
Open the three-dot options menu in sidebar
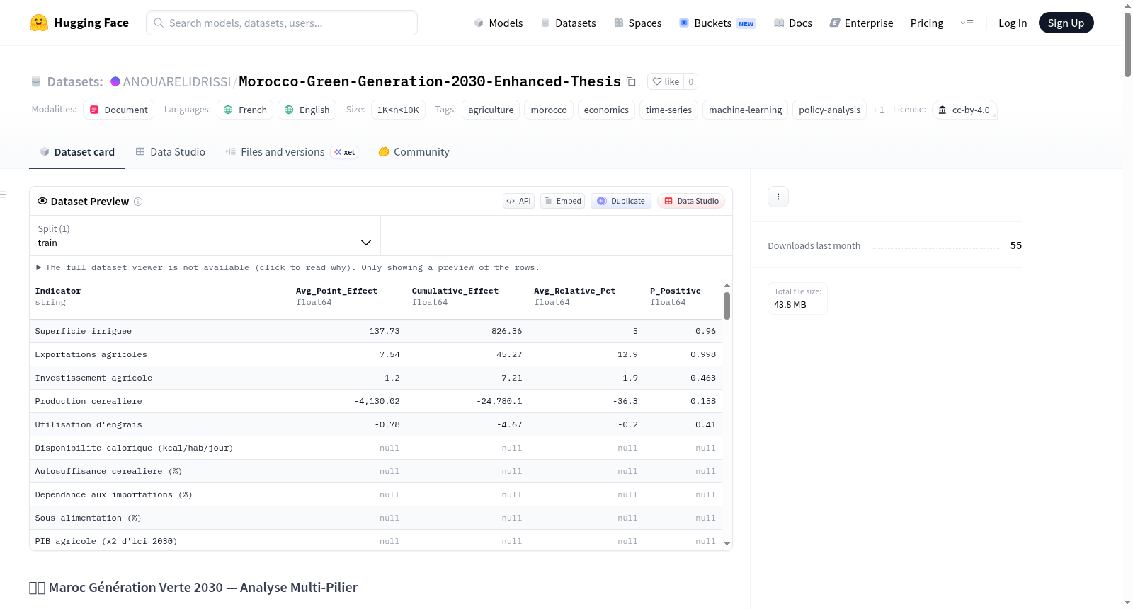click(778, 197)
